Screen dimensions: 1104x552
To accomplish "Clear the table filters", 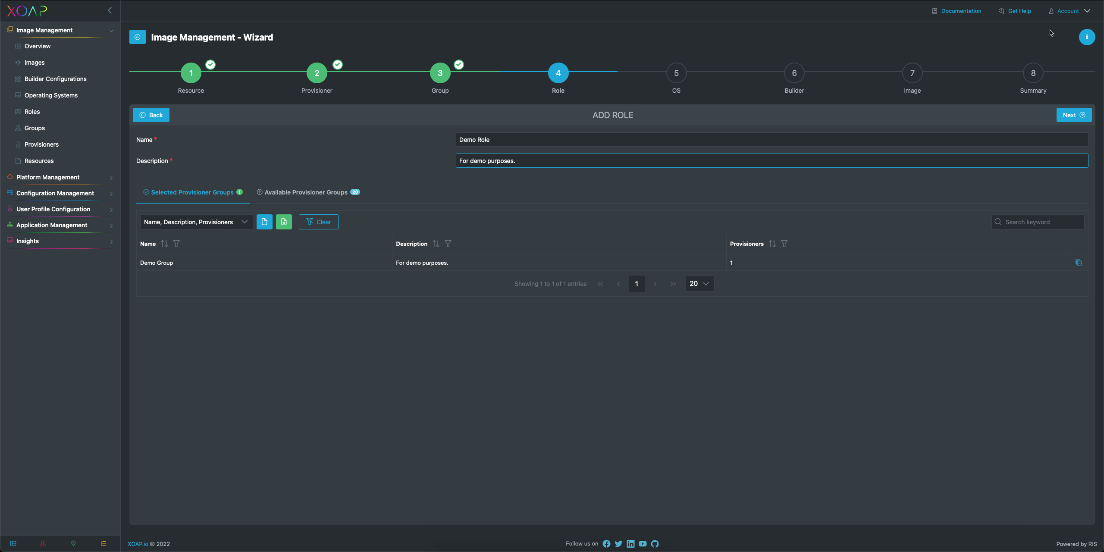I will coord(318,222).
